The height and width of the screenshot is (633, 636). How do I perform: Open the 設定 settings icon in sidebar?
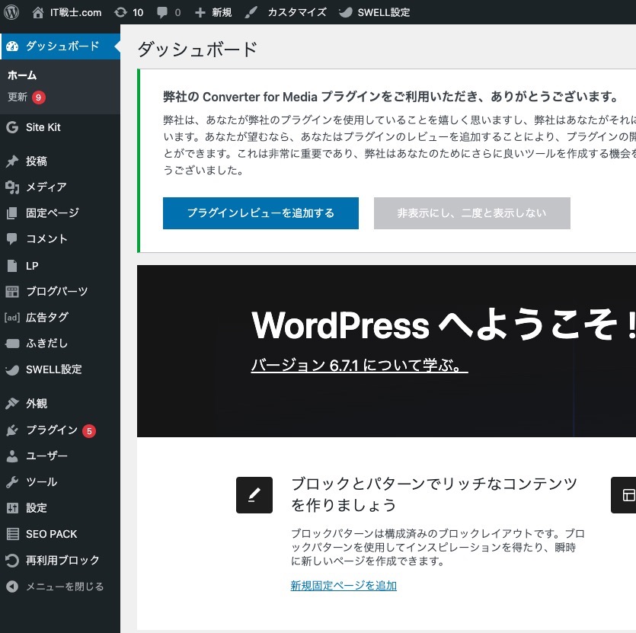(12, 508)
